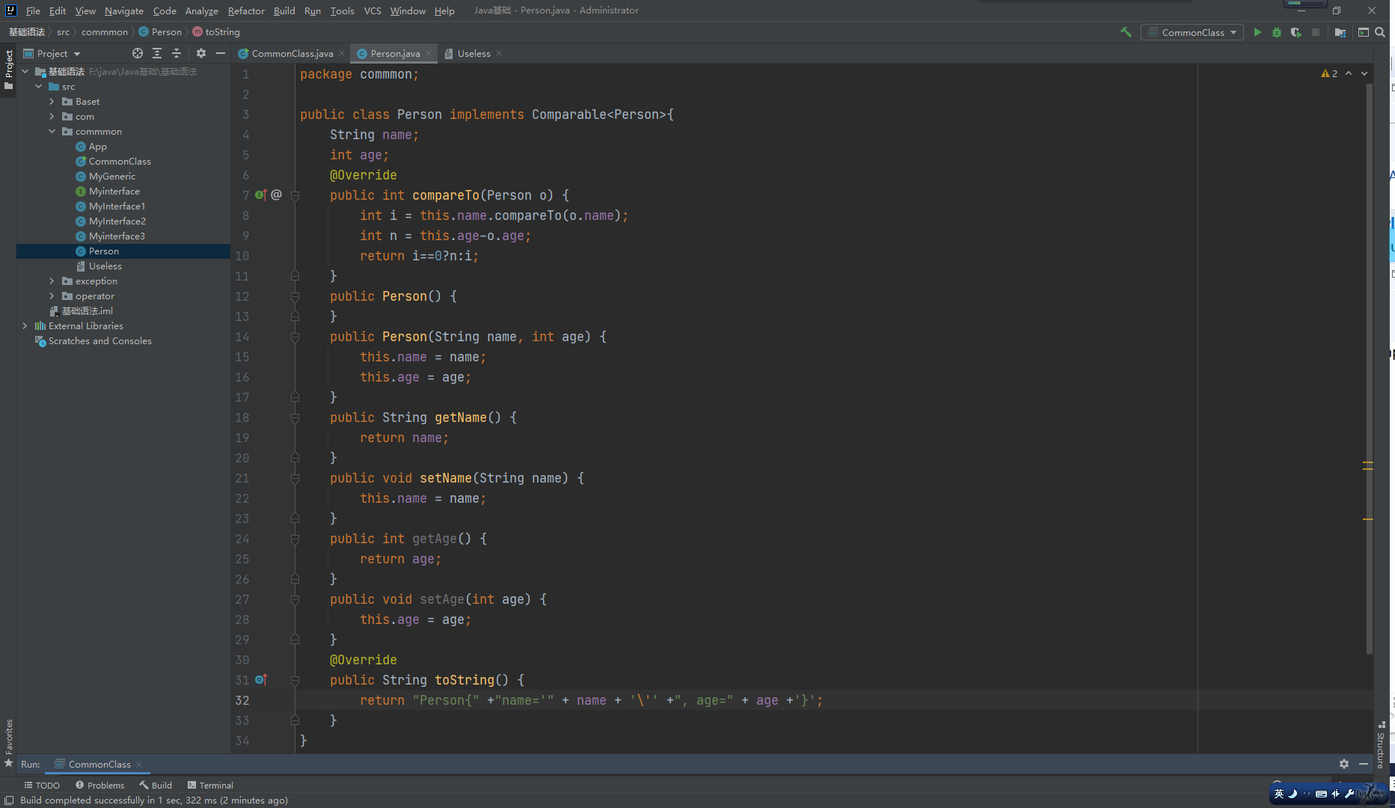Viewport: 1395px width, 808px height.
Task: Click the Build project hammer icon
Action: coord(1126,32)
